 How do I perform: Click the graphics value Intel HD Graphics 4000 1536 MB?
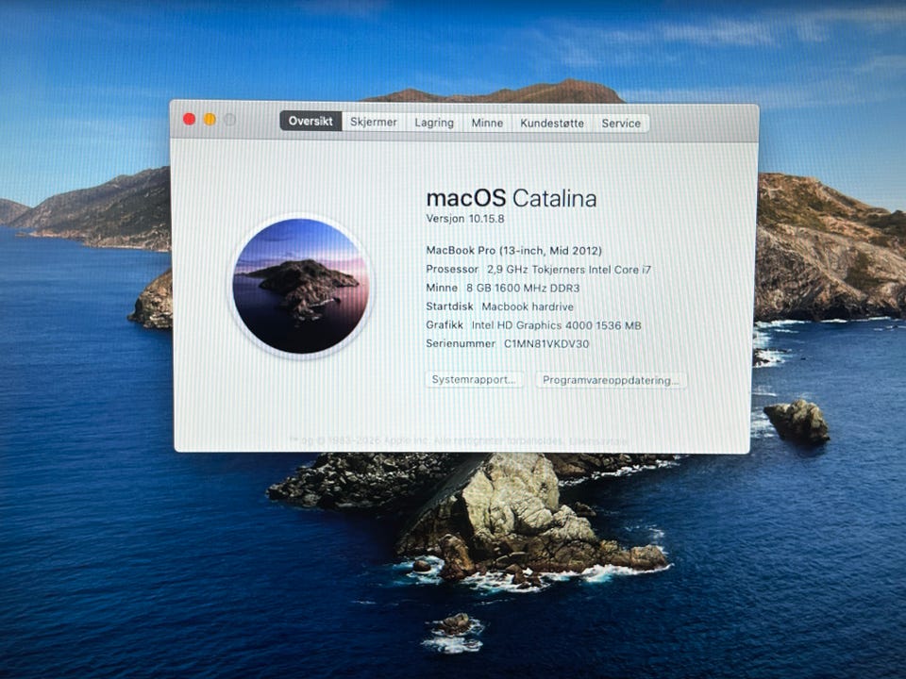point(557,325)
